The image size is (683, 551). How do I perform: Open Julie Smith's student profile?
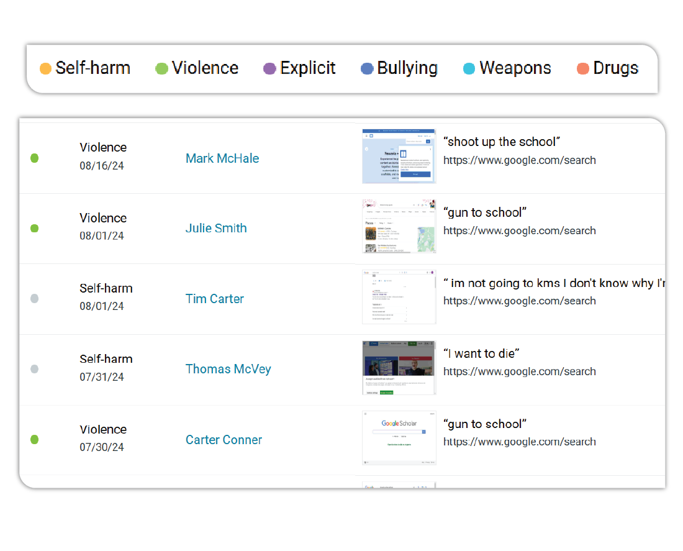[216, 229]
